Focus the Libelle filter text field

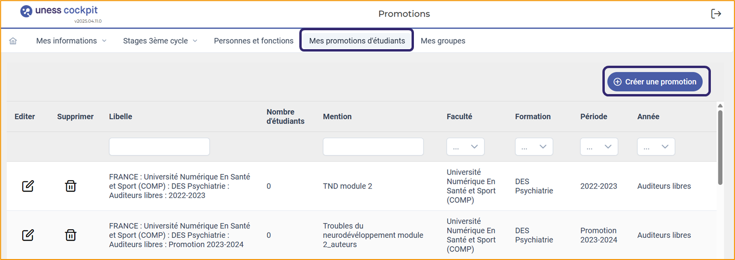(x=159, y=147)
